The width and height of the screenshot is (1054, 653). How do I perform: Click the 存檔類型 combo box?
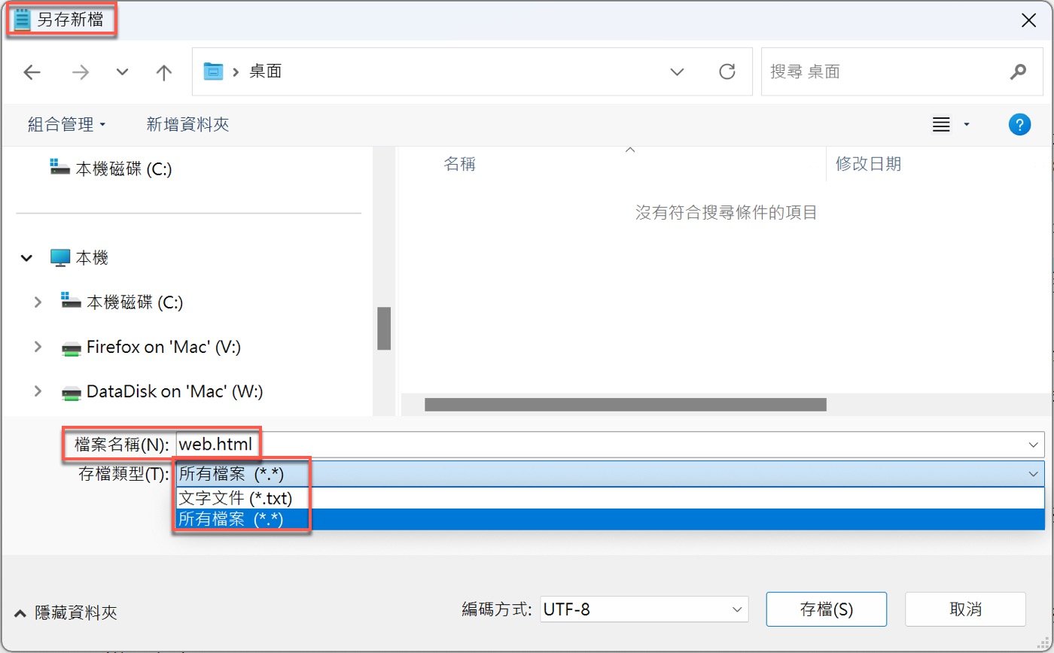pos(610,474)
